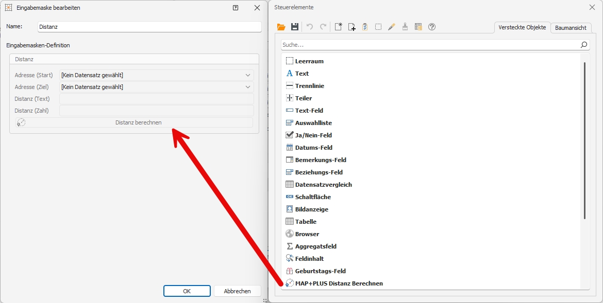603x303 pixels.
Task: Select the Auswahlliste control item
Action: pos(313,123)
